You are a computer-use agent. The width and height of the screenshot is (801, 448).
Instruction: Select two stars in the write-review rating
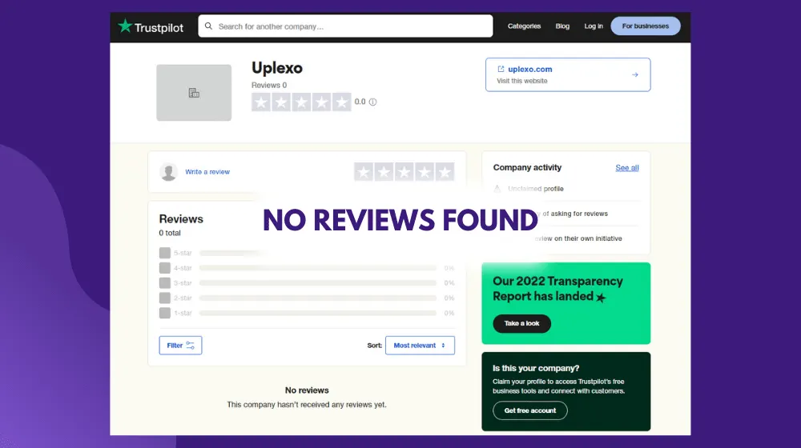point(384,172)
